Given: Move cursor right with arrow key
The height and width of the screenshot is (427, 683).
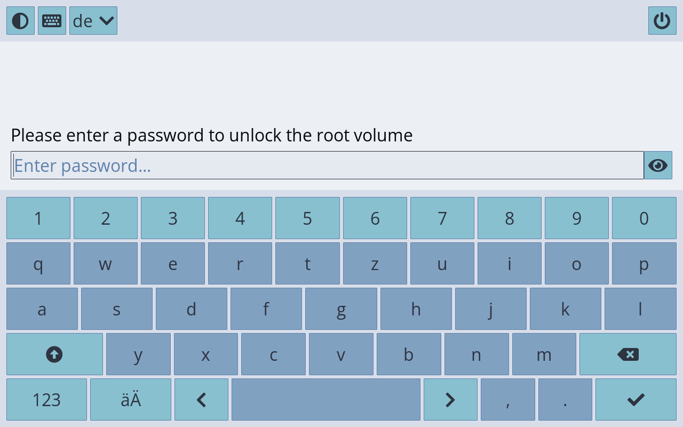Looking at the screenshot, I should tap(450, 400).
